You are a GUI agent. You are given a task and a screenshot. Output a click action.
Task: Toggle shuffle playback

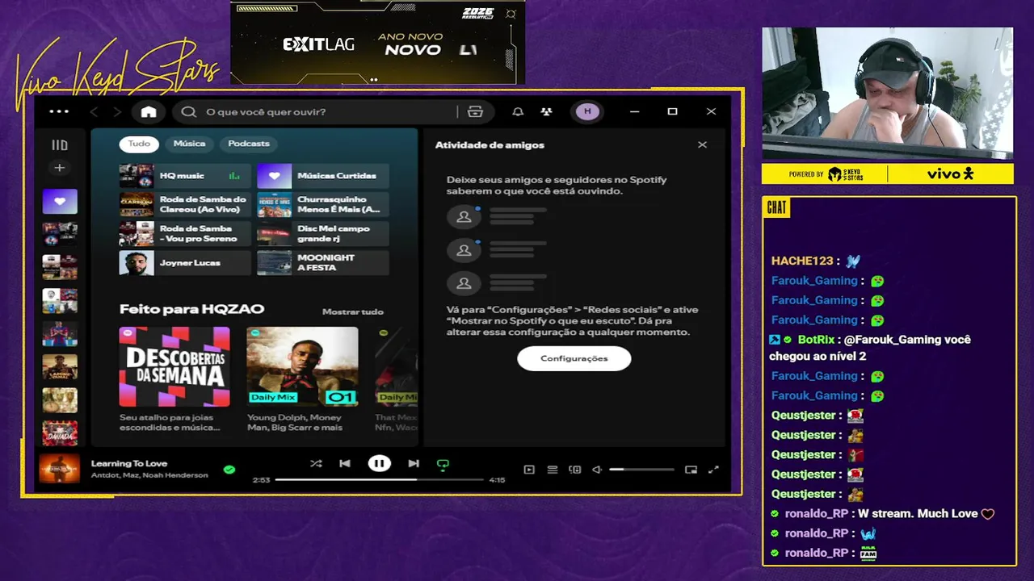316,463
